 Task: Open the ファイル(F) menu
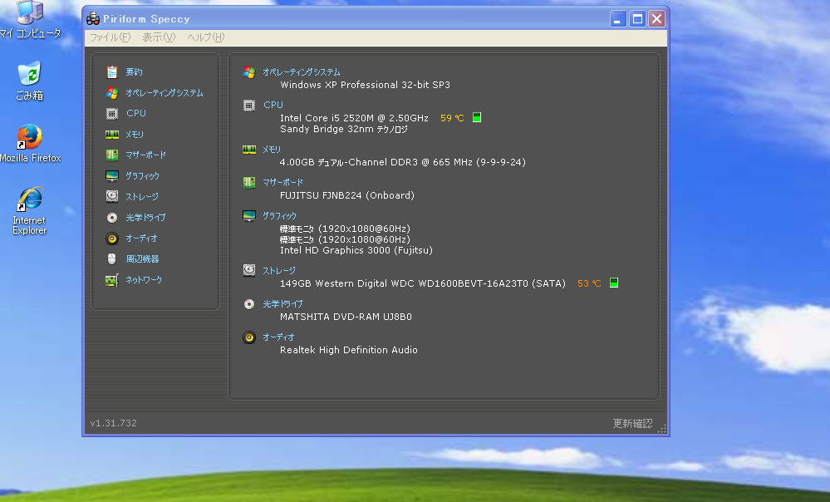pos(111,37)
